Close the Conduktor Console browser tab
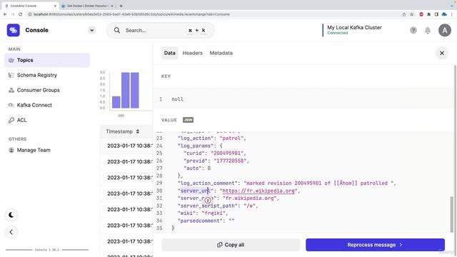This screenshot has width=457, height=257. (x=55, y=6)
